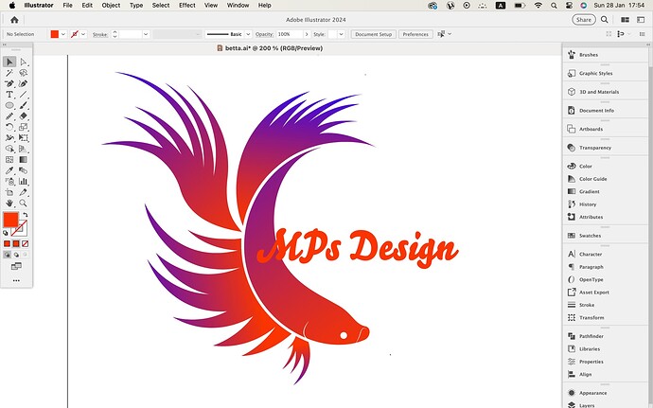Select the Paintbrush tool
This screenshot has height=408, width=653.
pos(24,105)
